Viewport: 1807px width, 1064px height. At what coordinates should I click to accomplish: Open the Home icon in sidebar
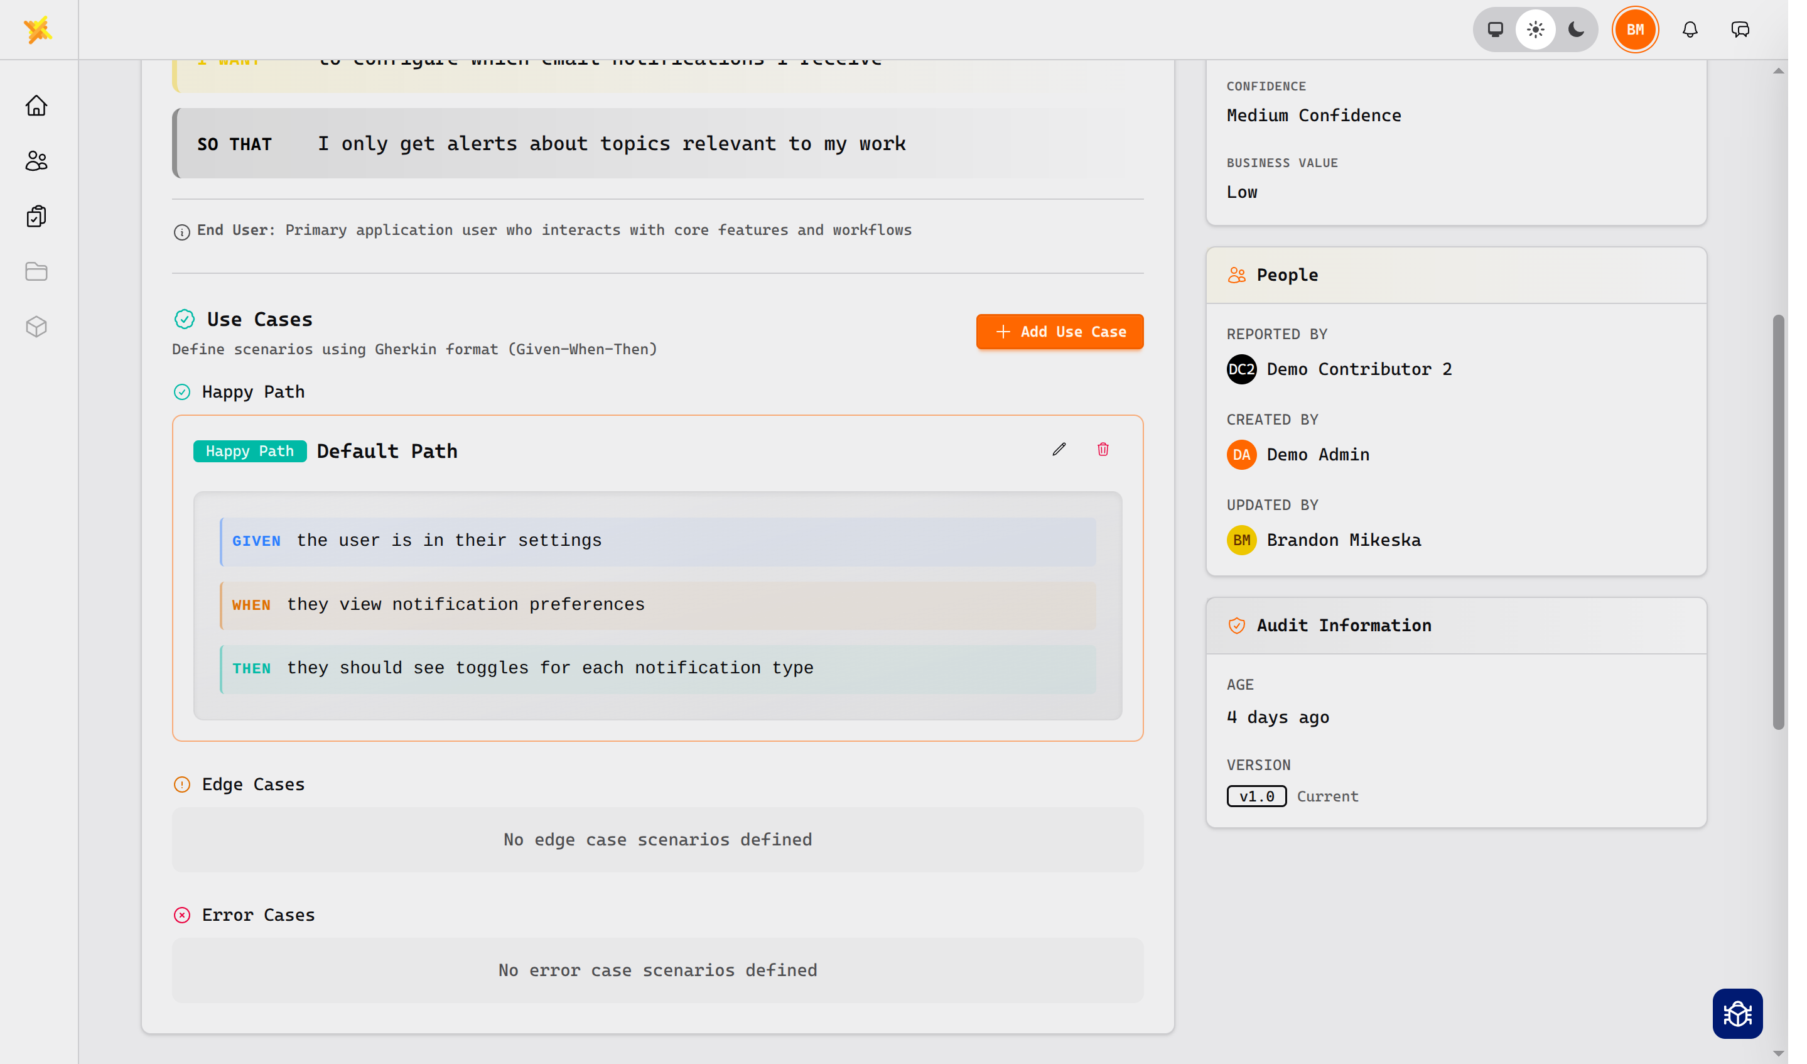tap(36, 106)
